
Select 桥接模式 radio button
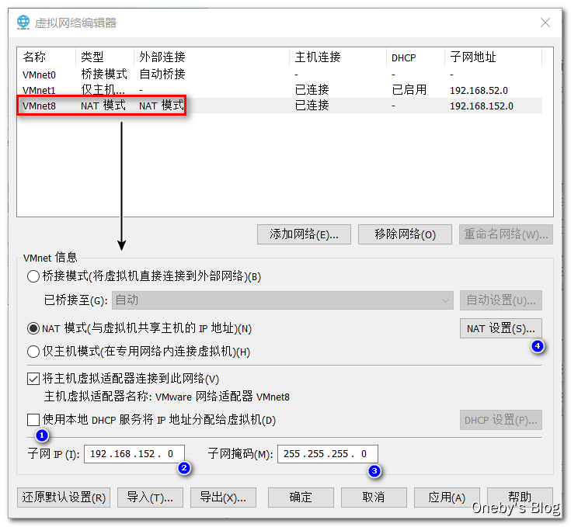(x=33, y=276)
